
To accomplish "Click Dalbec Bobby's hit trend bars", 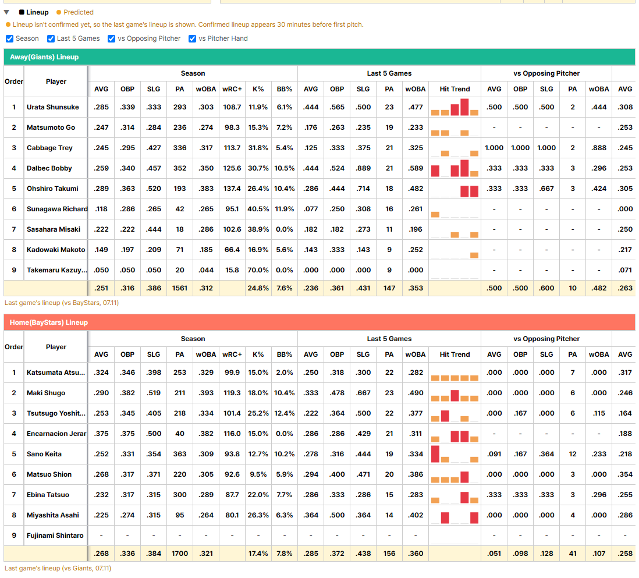I will point(455,168).
